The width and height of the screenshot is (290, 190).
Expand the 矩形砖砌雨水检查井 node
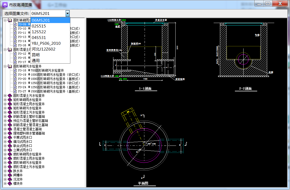click(5, 100)
